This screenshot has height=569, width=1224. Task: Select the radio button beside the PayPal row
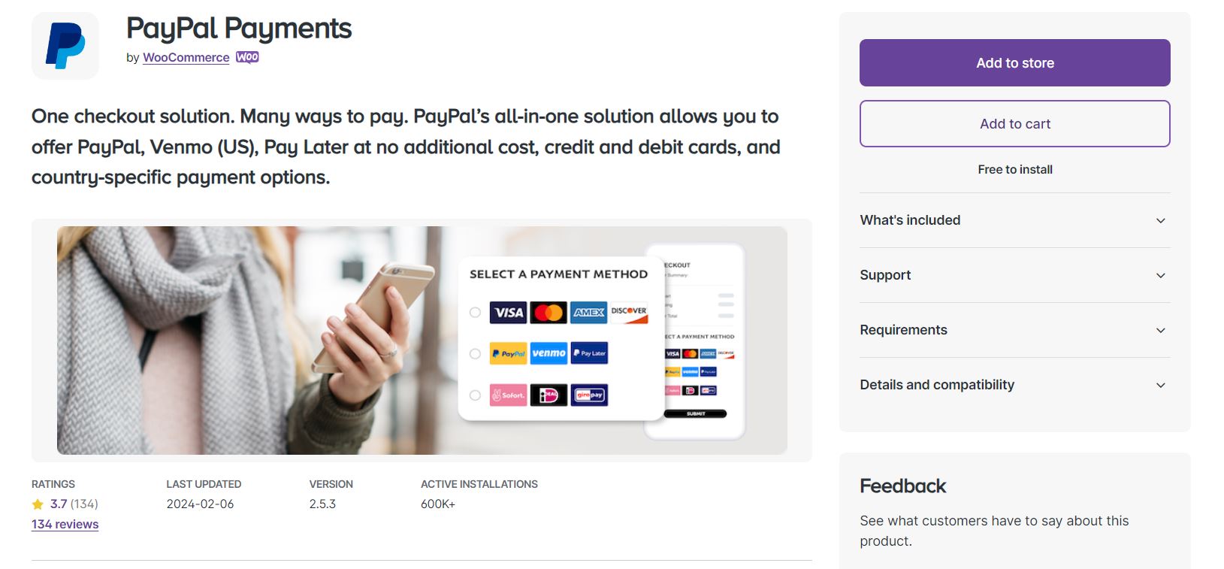click(x=473, y=353)
